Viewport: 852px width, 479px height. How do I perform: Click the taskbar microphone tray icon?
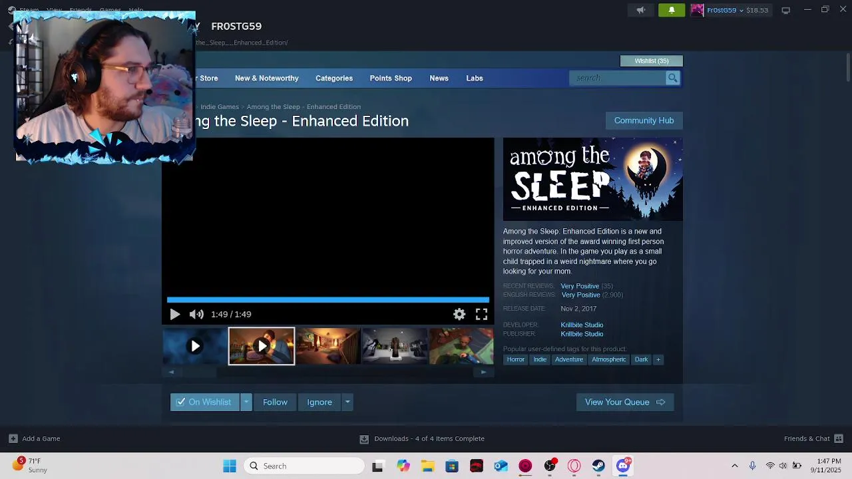[752, 466]
